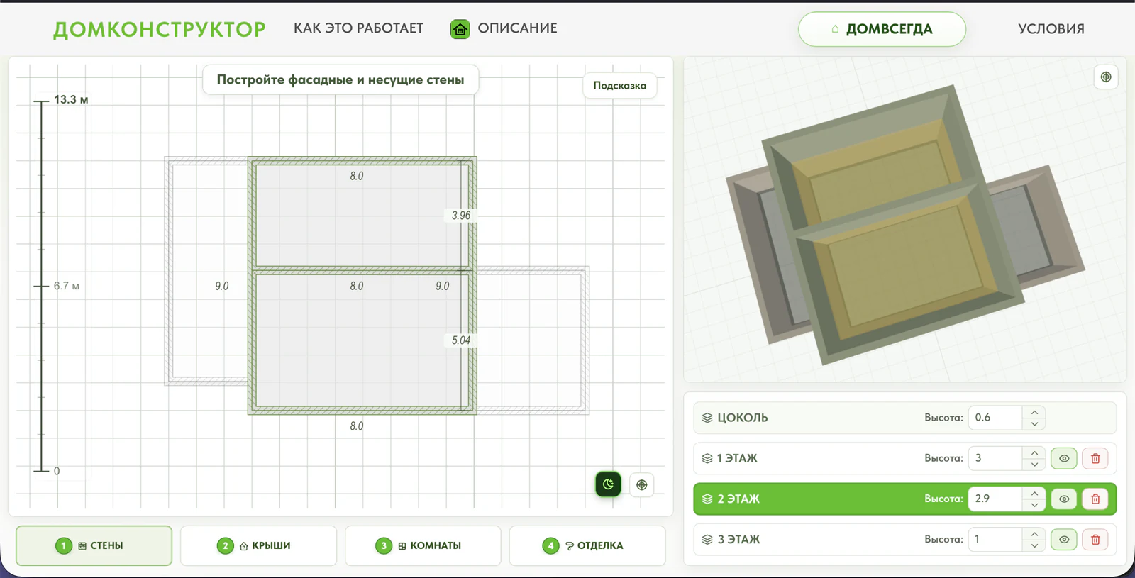Open the ДОМВСЕГДА button

click(882, 29)
